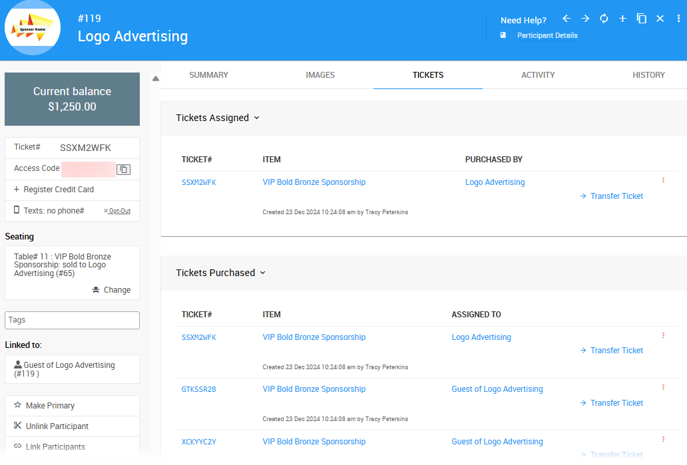Viewport: 687px width, 465px height.
Task: Click the plus icon in header
Action: [622, 19]
